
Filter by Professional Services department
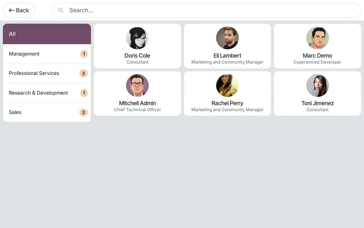click(x=47, y=73)
